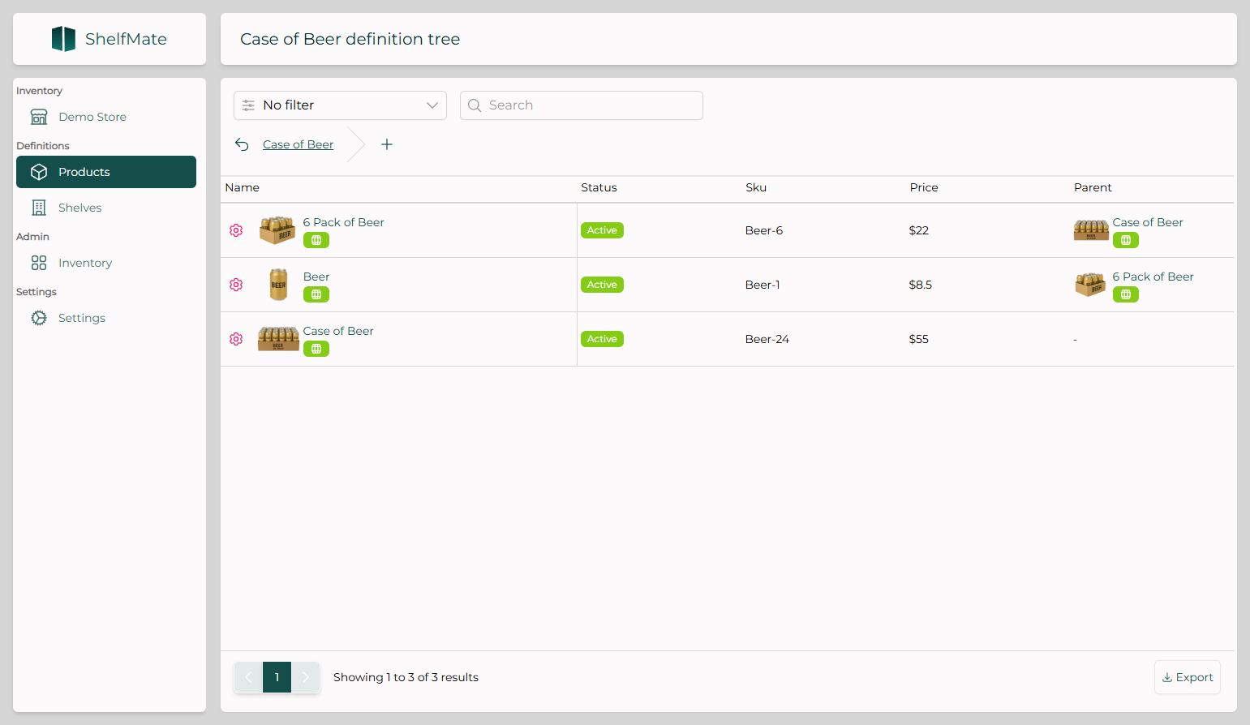Click into the Search field
1250x725 pixels.
581,105
